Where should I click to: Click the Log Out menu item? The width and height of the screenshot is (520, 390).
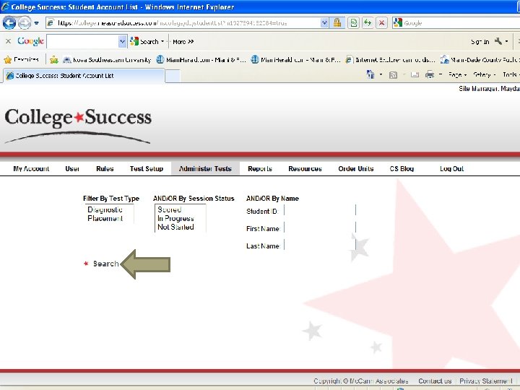(451, 168)
